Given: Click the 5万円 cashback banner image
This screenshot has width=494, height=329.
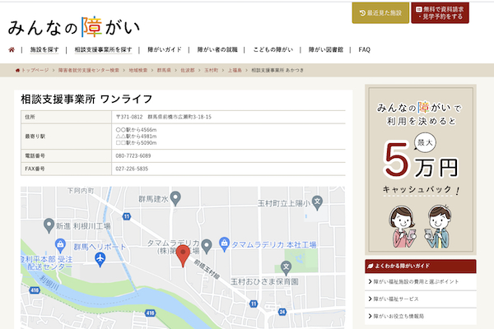Looking at the screenshot, I should tap(420, 164).
